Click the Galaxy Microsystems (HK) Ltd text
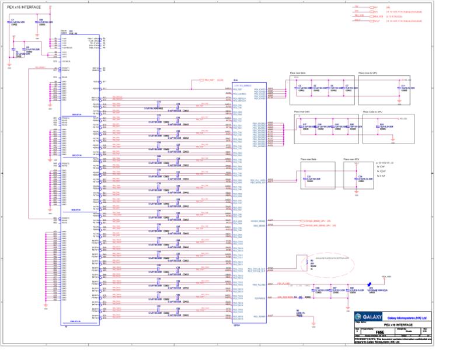This screenshot has width=467, height=350. pos(407,318)
